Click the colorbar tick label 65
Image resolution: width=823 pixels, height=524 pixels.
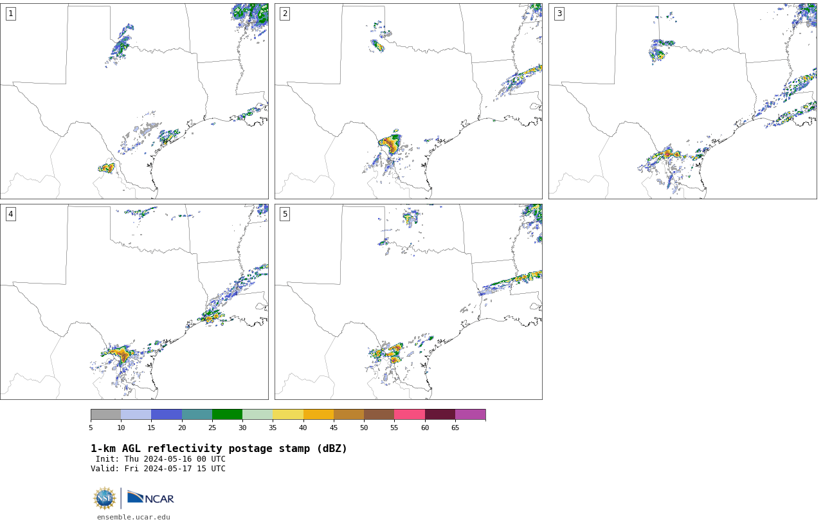coord(455,428)
